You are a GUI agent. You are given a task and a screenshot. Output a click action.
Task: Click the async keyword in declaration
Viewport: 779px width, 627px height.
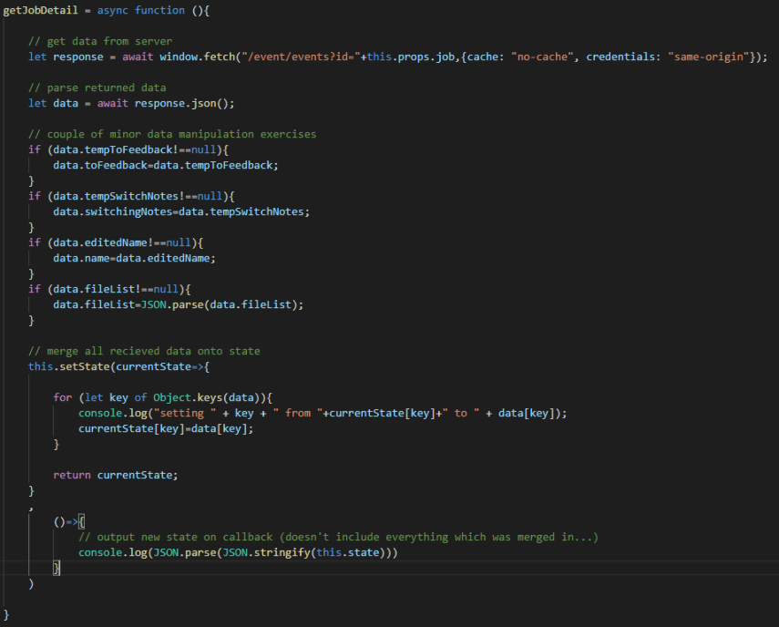click(112, 10)
